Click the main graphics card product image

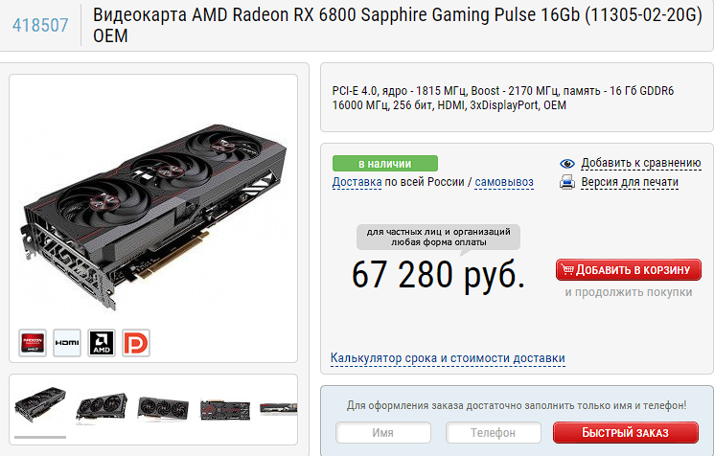(x=154, y=217)
